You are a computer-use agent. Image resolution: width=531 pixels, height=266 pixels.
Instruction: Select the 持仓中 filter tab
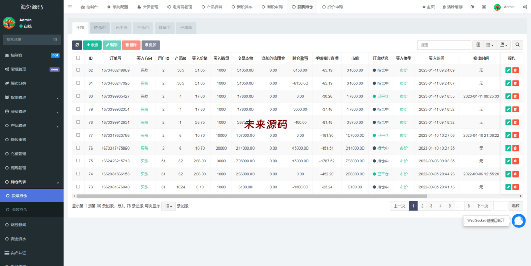point(100,28)
